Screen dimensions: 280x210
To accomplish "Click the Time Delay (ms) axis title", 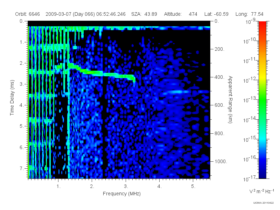I will [x=12, y=98].
